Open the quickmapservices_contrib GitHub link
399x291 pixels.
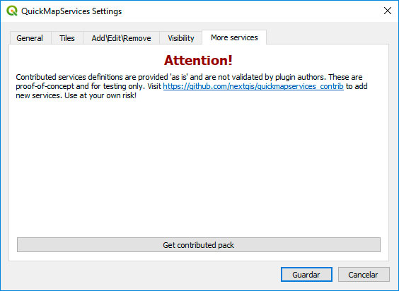[x=253, y=86]
